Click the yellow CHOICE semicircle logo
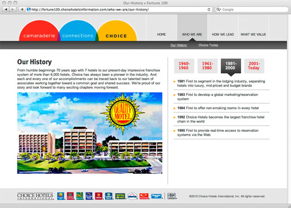 pyautogui.click(x=117, y=31)
